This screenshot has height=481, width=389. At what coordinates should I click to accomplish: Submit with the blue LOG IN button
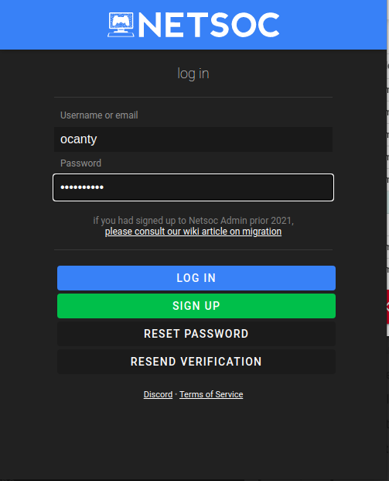(x=196, y=278)
